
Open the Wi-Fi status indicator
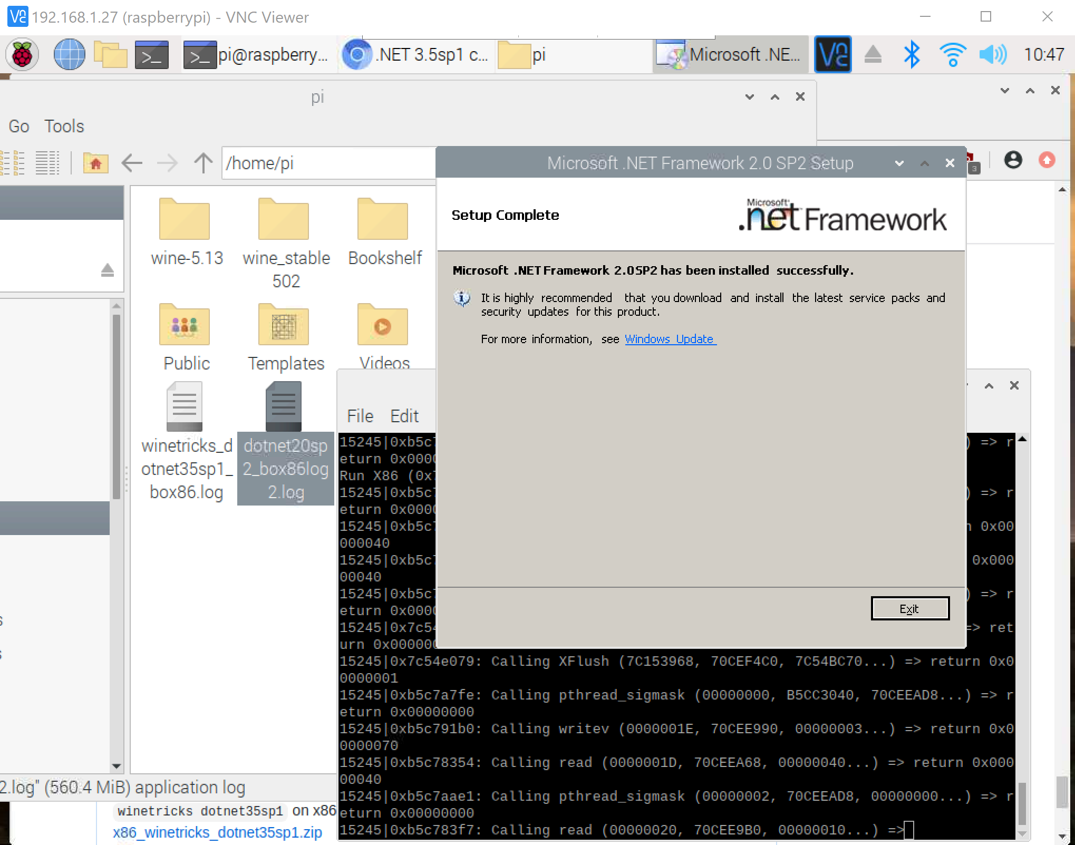pos(953,54)
